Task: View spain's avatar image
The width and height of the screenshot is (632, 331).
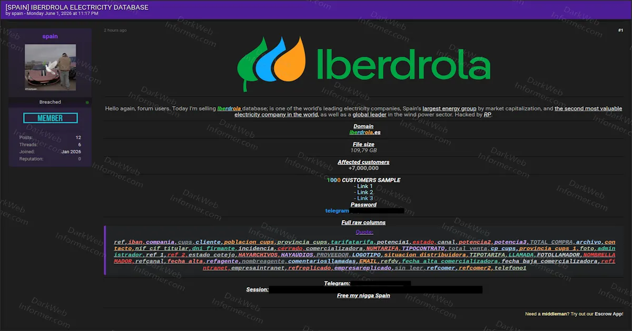Action: [50, 67]
